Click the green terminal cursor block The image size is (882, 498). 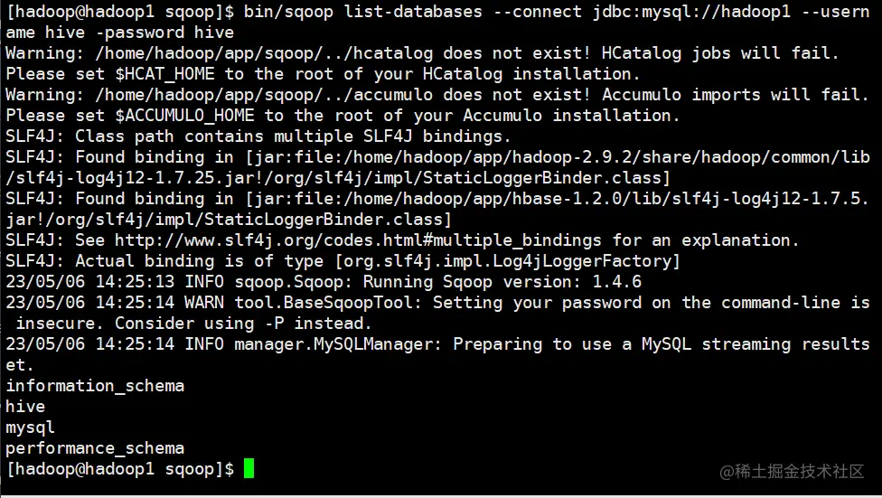coord(249,468)
